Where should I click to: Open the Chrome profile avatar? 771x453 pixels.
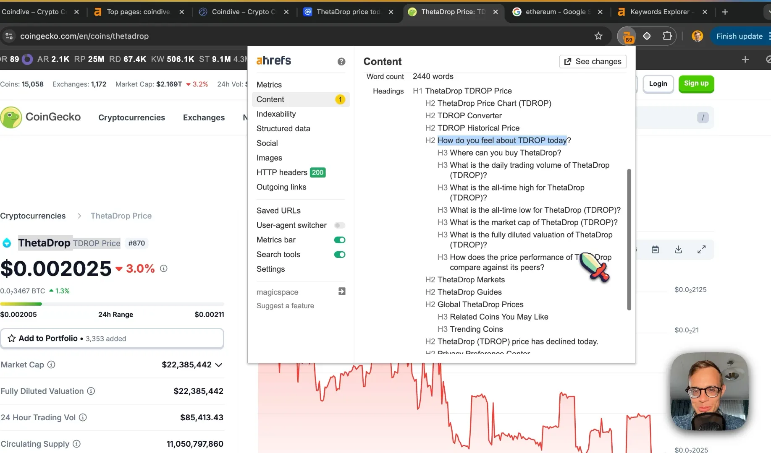[697, 36]
